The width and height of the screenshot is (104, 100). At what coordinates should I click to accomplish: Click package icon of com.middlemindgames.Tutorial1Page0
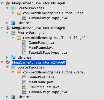(x=19, y=38)
